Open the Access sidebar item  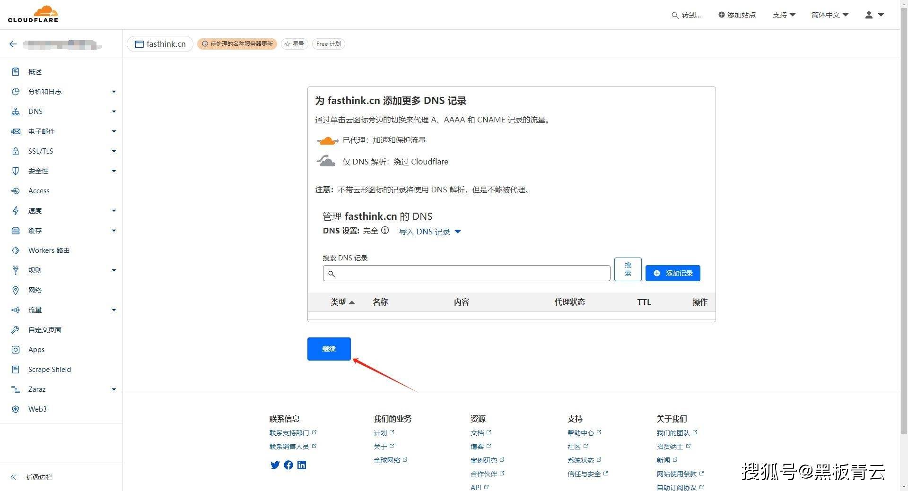click(61, 191)
